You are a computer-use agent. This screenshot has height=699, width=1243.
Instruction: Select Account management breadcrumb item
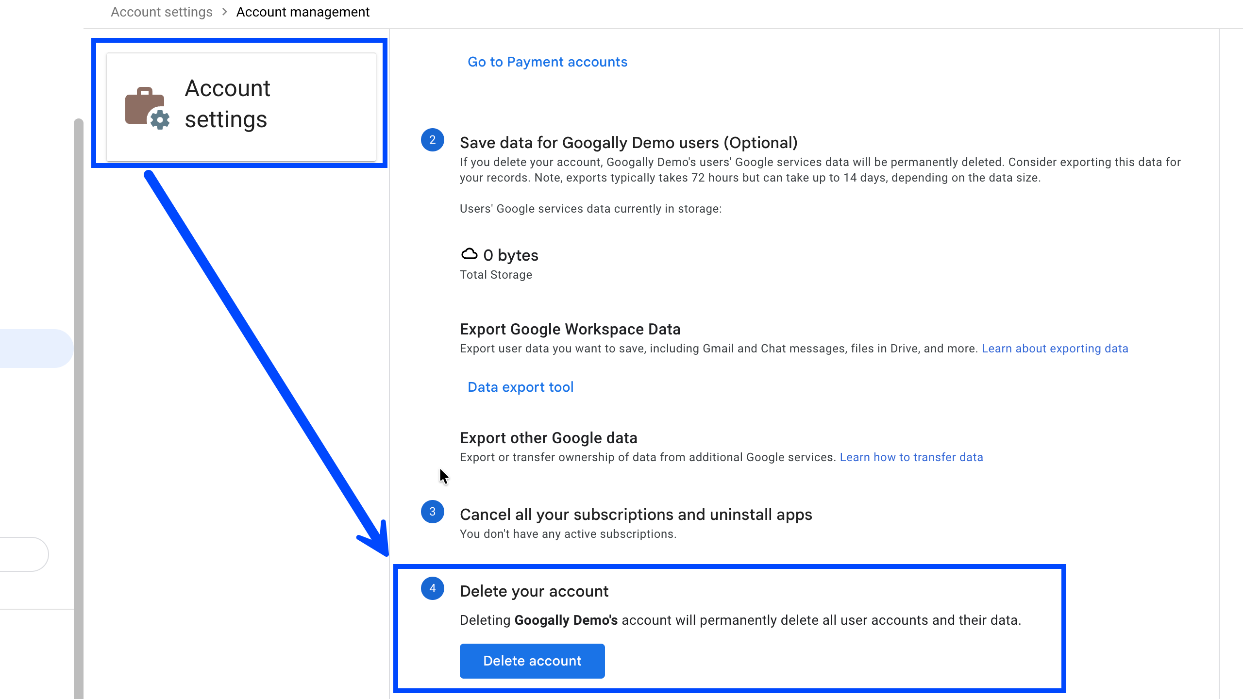[302, 12]
